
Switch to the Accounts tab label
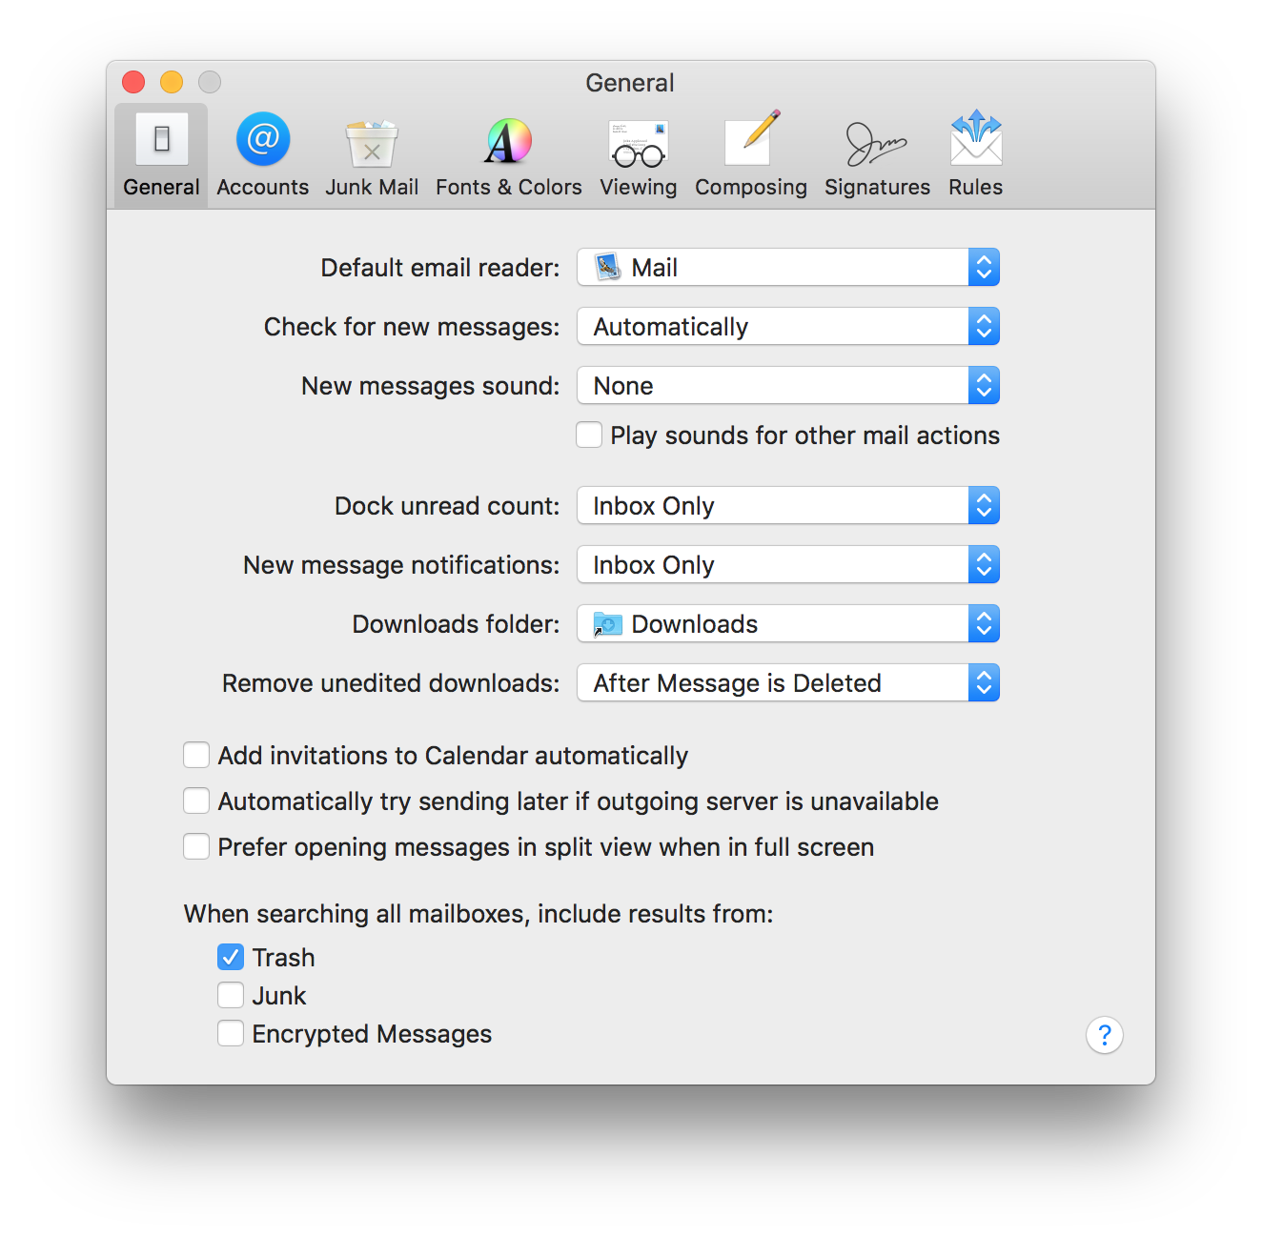(263, 187)
